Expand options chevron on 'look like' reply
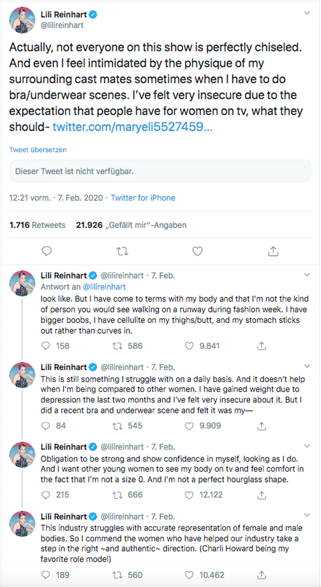 307,275
